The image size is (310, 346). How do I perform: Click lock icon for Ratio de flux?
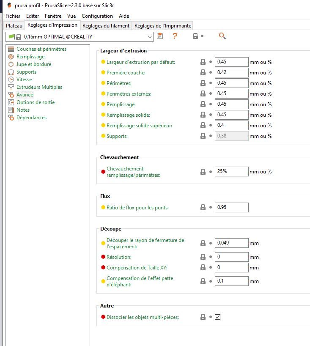pyautogui.click(x=203, y=207)
